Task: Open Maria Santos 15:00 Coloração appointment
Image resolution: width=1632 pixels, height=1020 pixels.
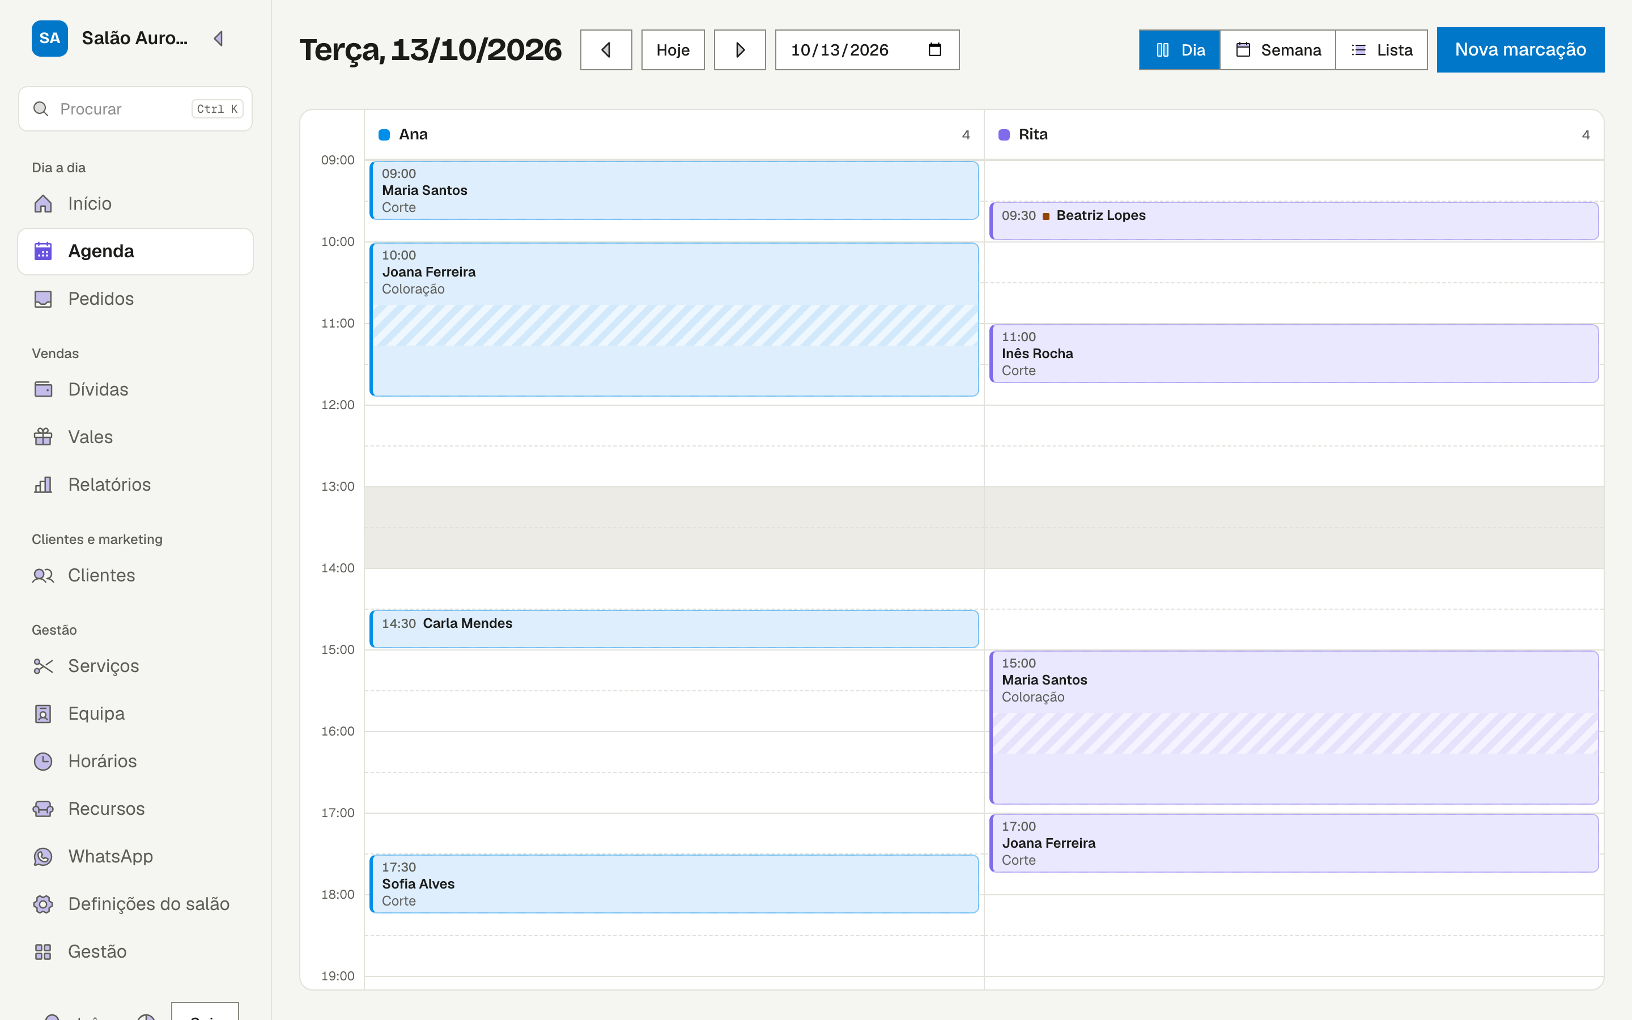Action: point(1294,727)
